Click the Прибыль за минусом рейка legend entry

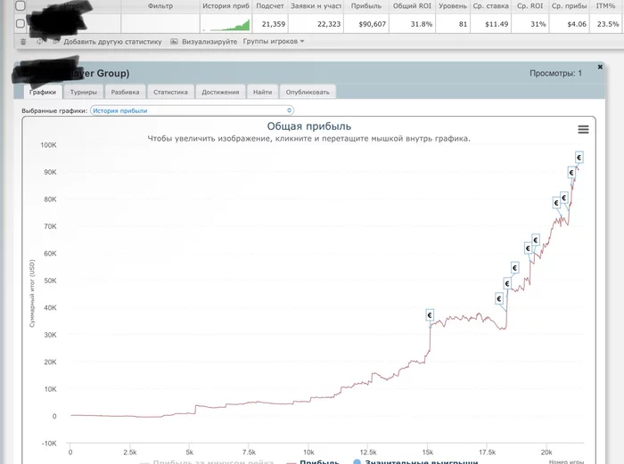207,462
